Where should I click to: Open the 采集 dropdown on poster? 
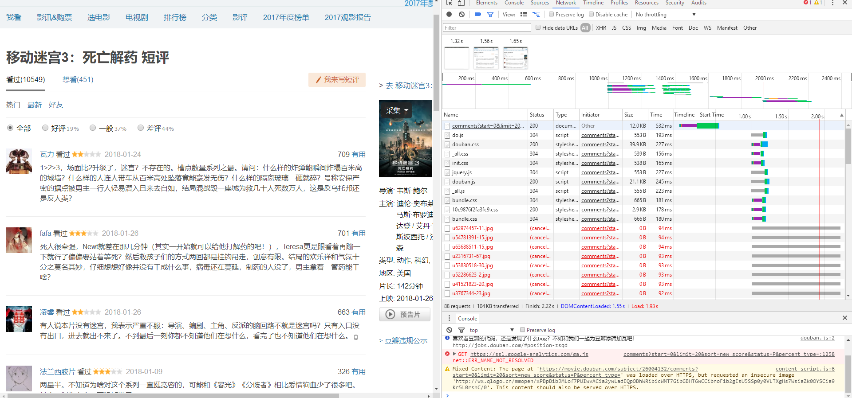(397, 110)
